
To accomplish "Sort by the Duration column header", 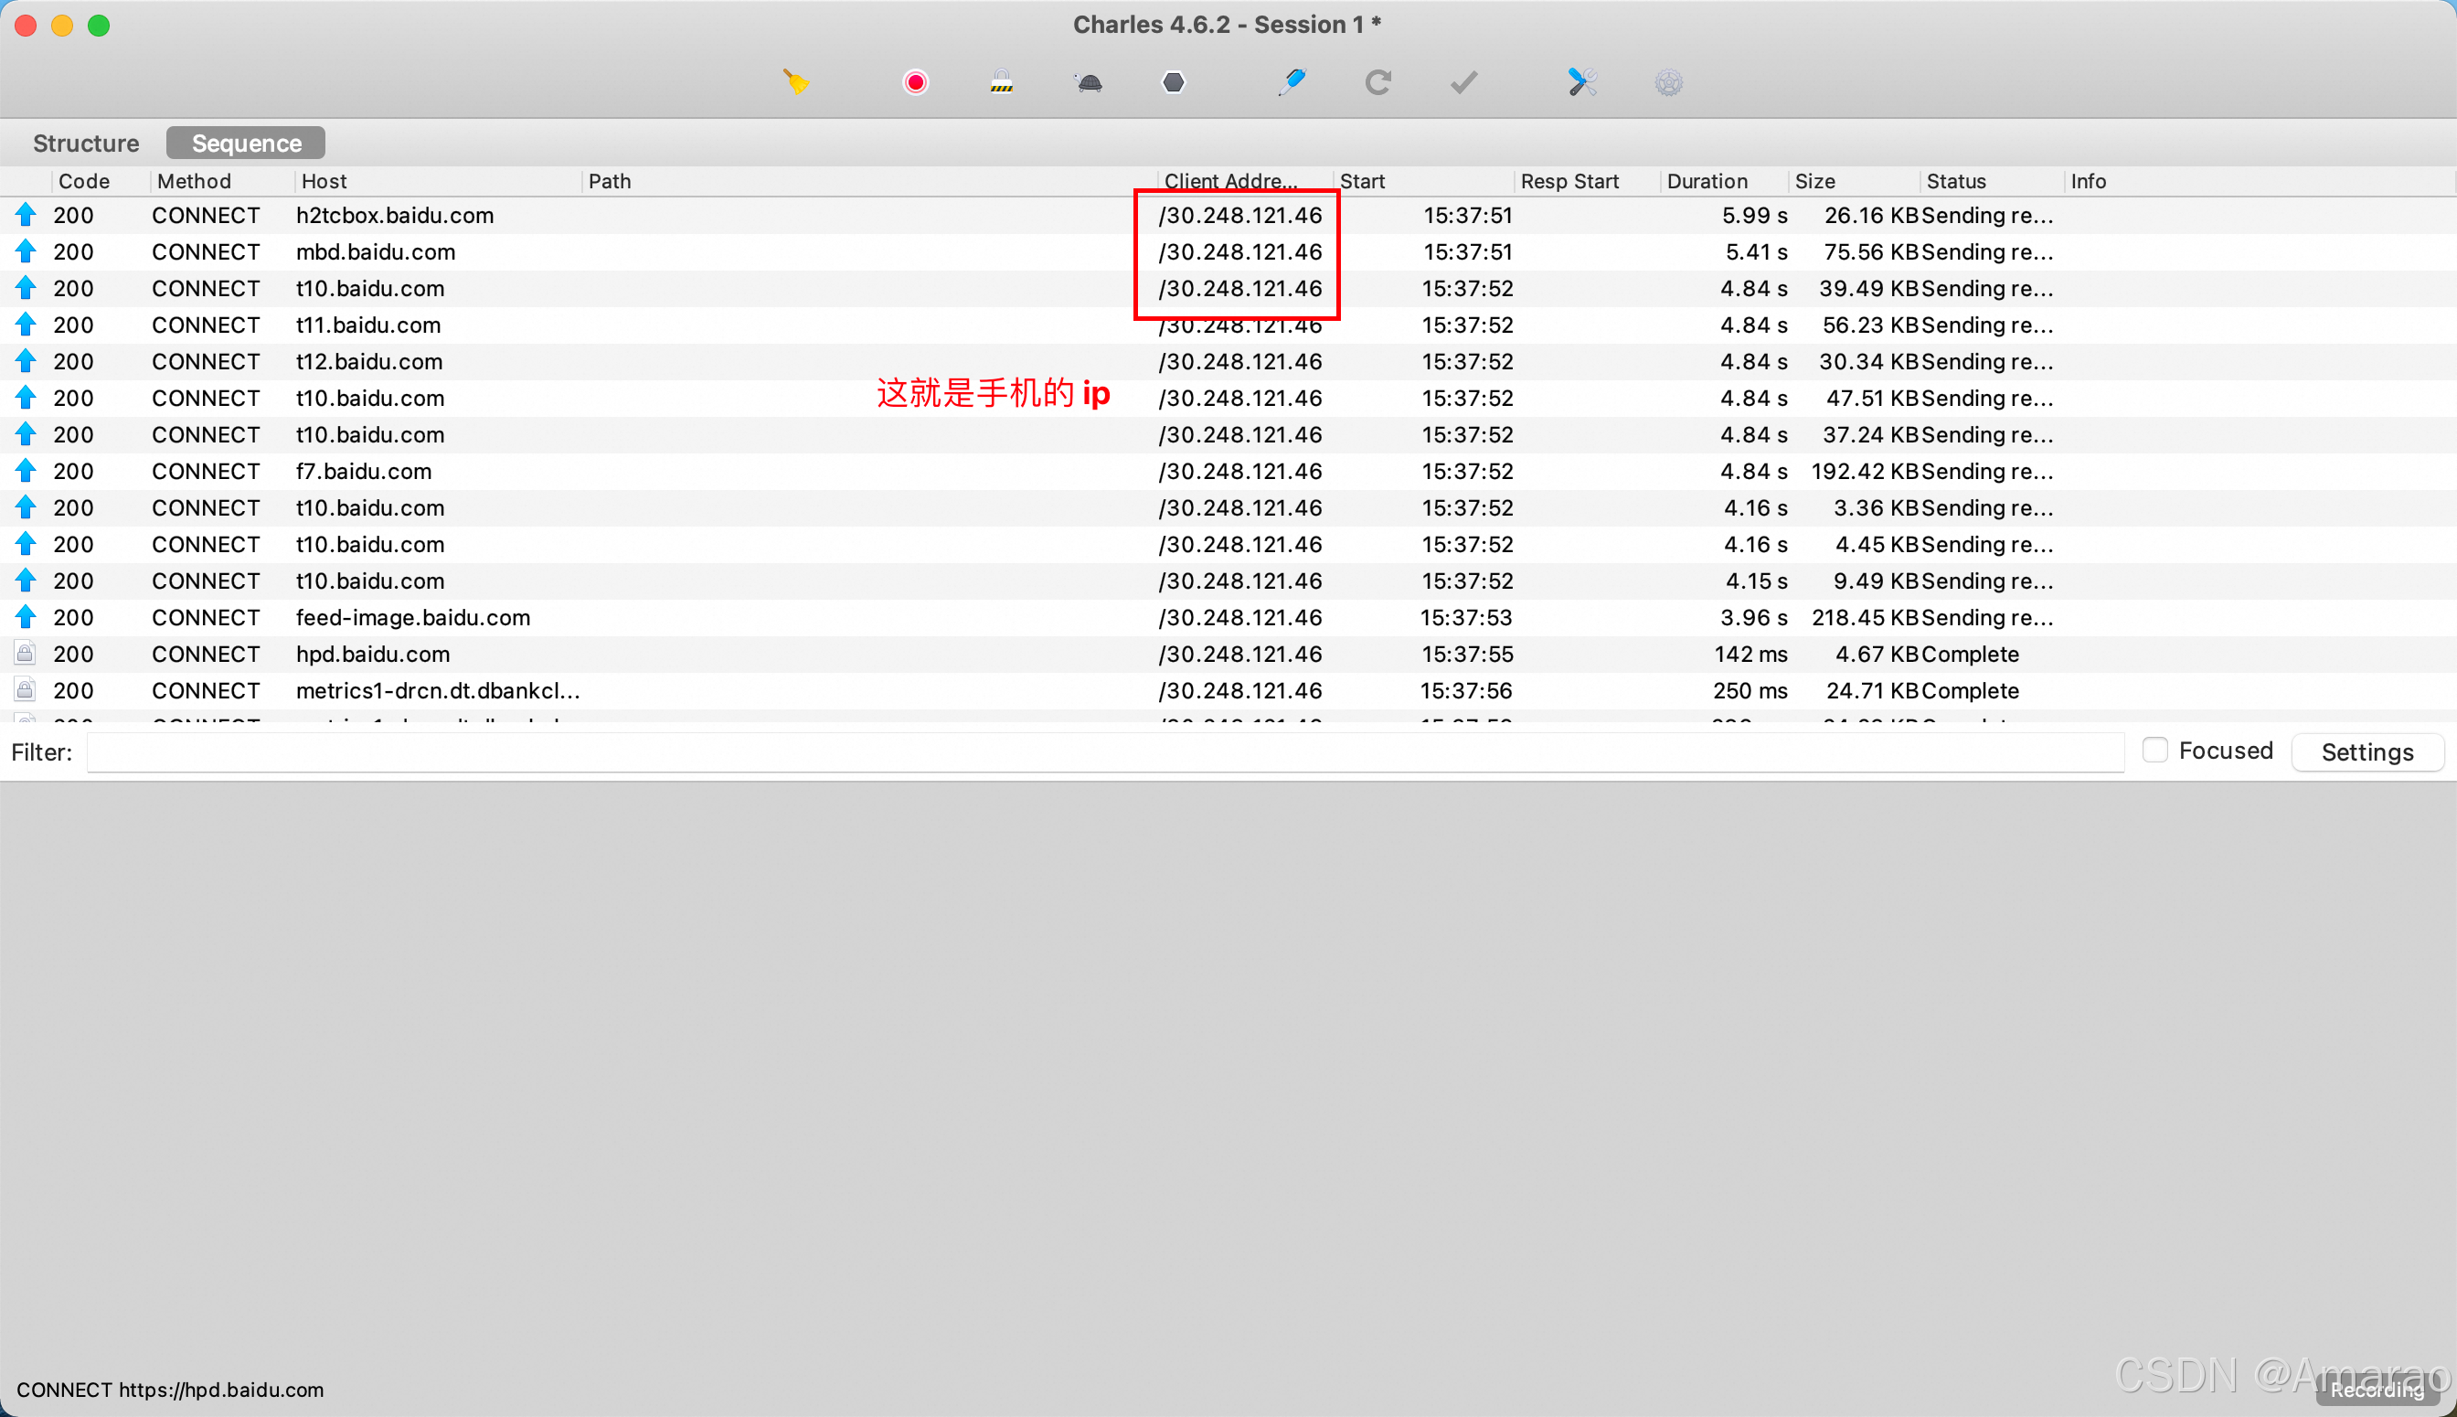I will 1707,181.
